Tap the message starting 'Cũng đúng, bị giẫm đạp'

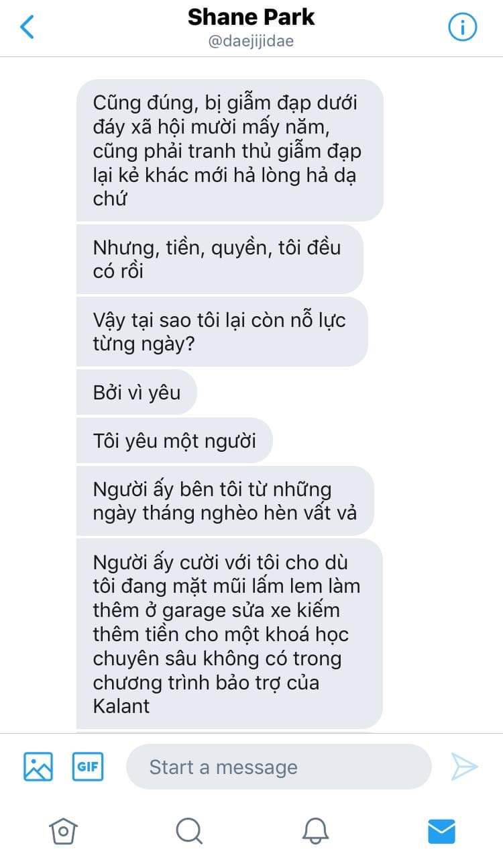[x=229, y=150]
